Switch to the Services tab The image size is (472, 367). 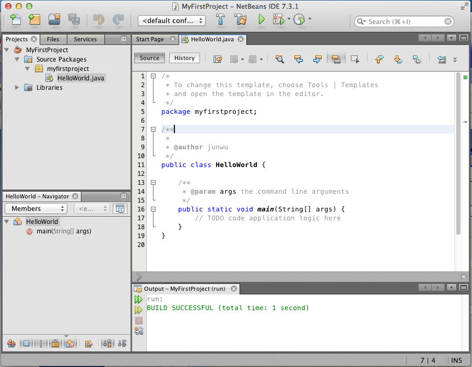[x=86, y=39]
